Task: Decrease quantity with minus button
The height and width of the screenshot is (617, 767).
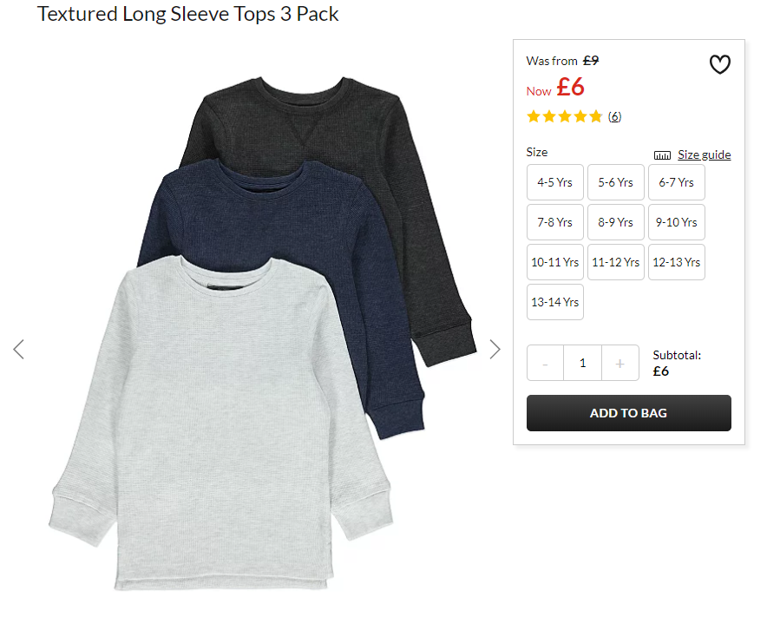Action: tap(545, 363)
